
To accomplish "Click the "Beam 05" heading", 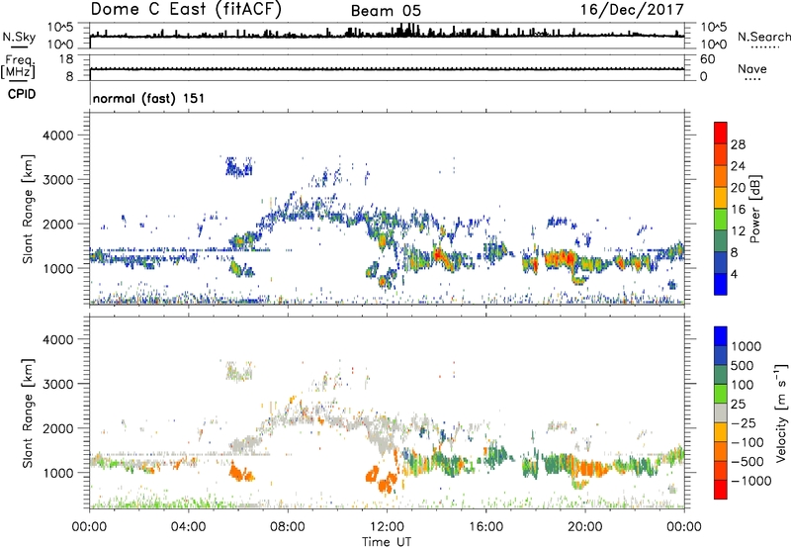I will pyautogui.click(x=386, y=11).
